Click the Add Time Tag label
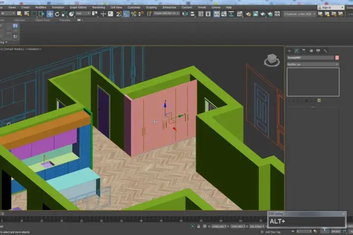 click(x=273, y=232)
